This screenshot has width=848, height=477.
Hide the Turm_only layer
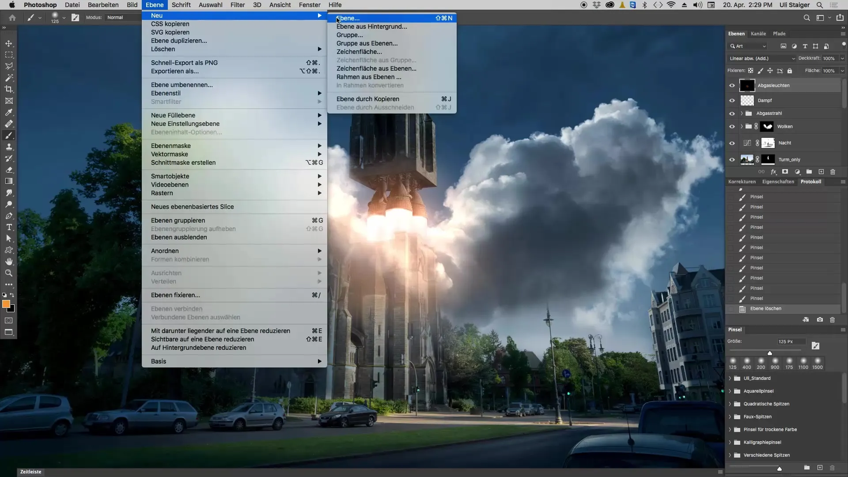tap(732, 160)
